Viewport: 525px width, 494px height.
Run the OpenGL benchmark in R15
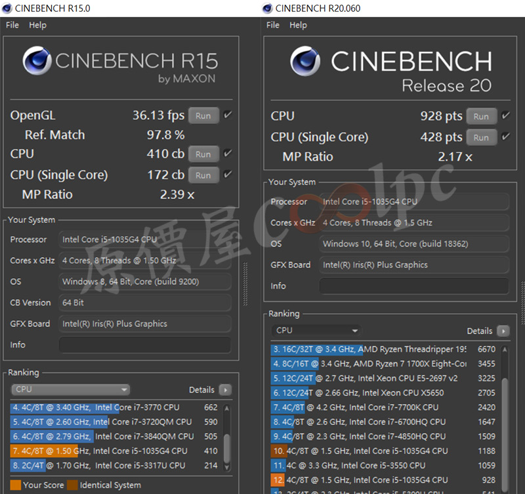pos(203,116)
